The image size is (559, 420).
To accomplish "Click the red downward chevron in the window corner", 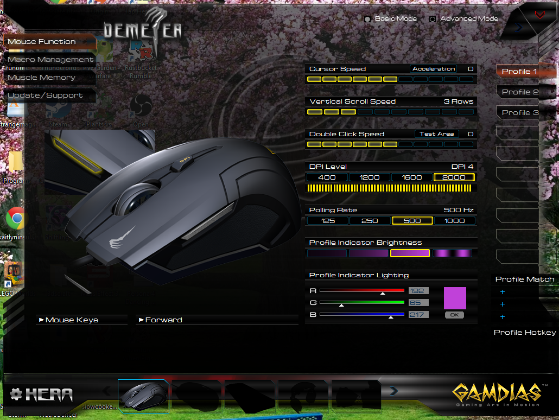I will 540,15.
